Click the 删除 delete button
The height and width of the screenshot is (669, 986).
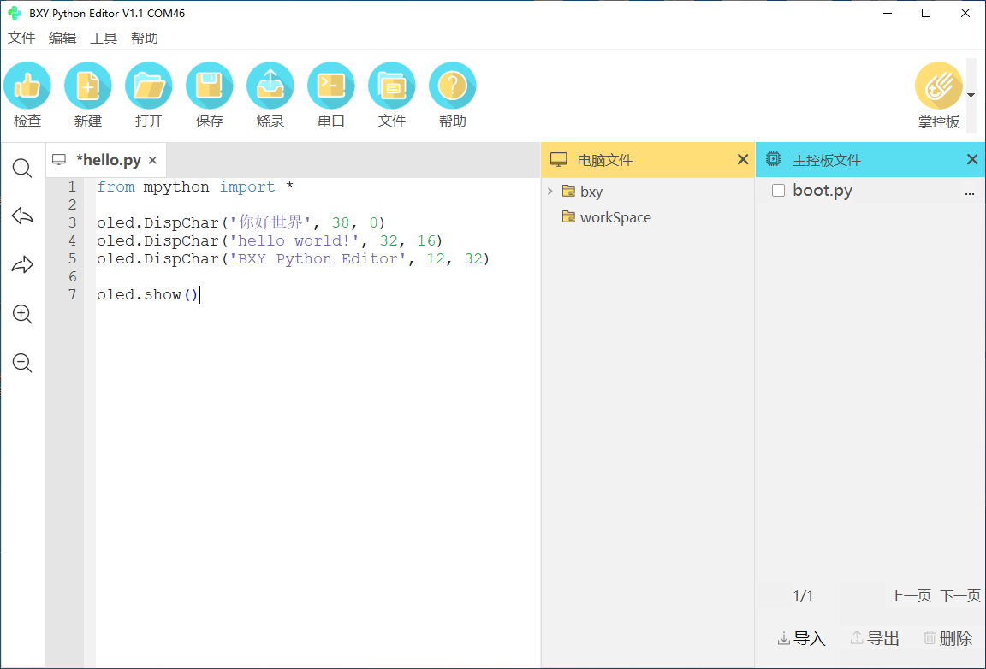947,639
